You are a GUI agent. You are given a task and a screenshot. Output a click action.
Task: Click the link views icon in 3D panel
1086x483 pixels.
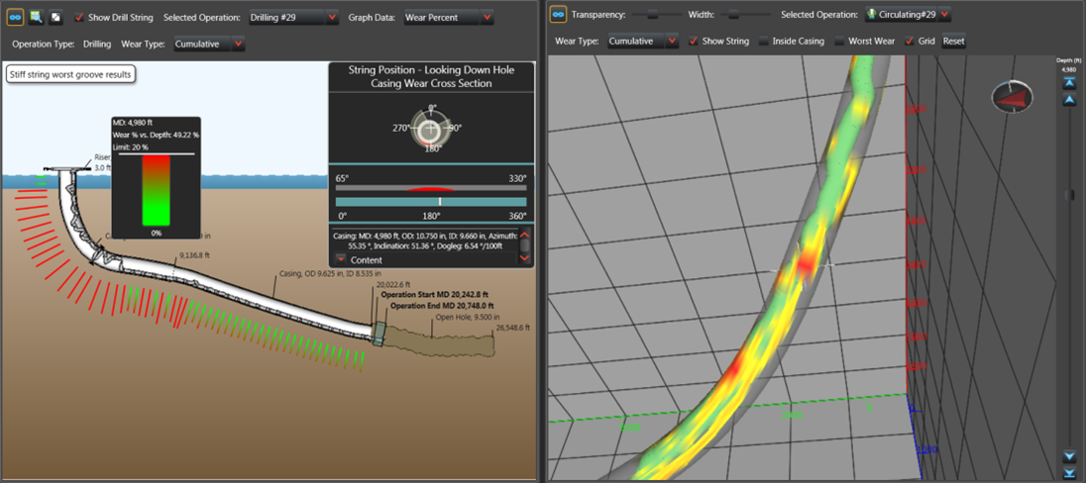[558, 15]
